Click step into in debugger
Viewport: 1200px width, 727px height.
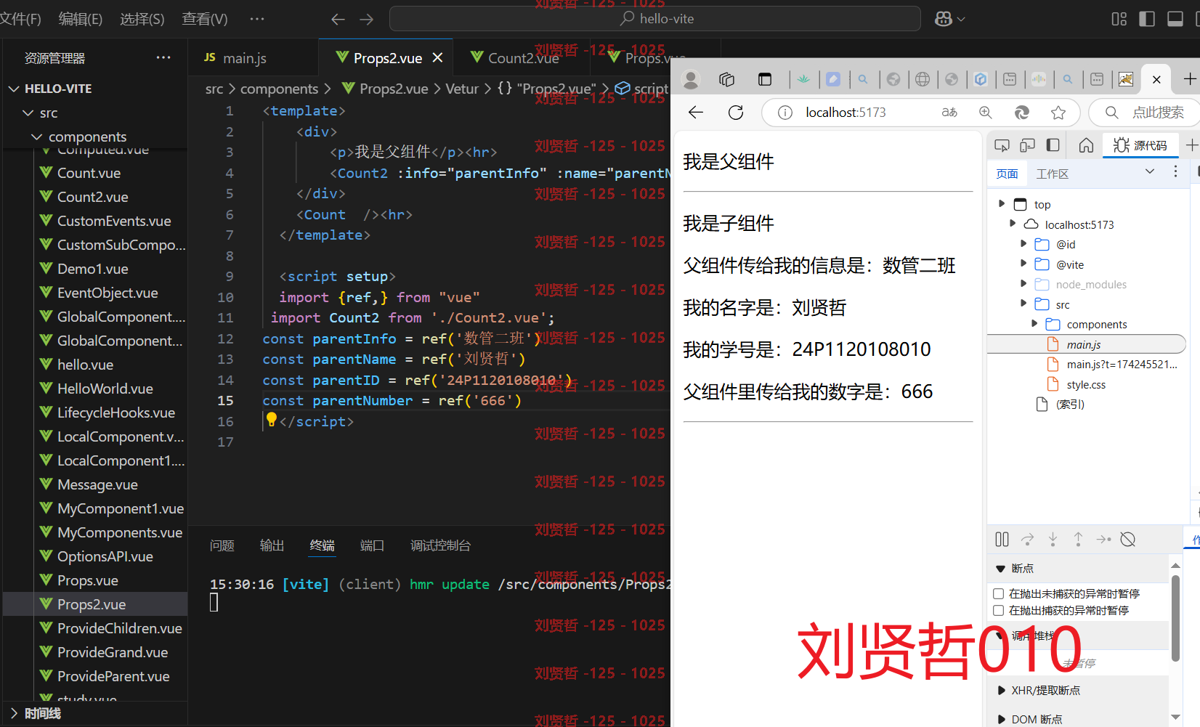(x=1053, y=539)
